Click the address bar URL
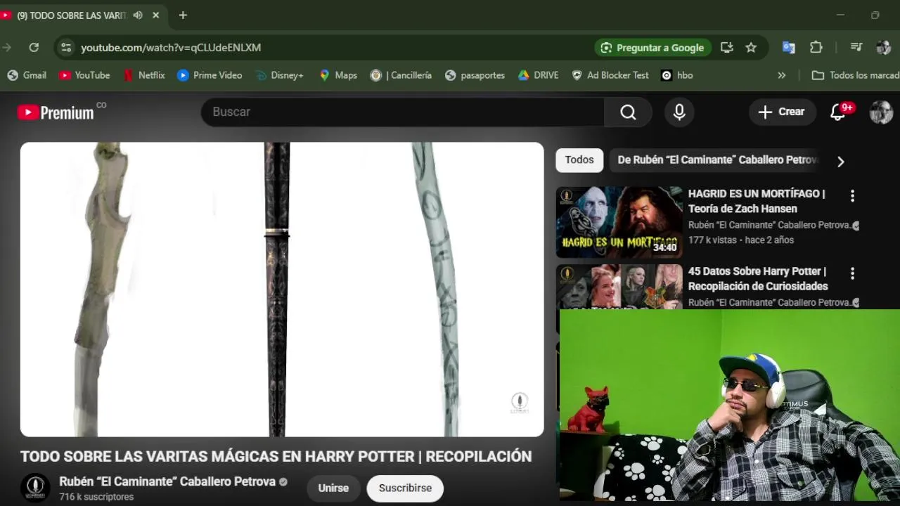Image resolution: width=900 pixels, height=506 pixels. 171,48
